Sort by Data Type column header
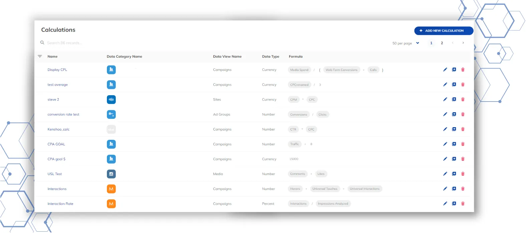 click(x=271, y=57)
